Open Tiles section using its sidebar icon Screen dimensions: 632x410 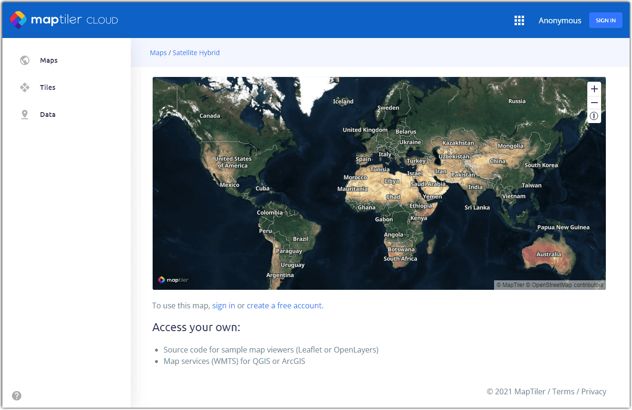[x=24, y=87]
